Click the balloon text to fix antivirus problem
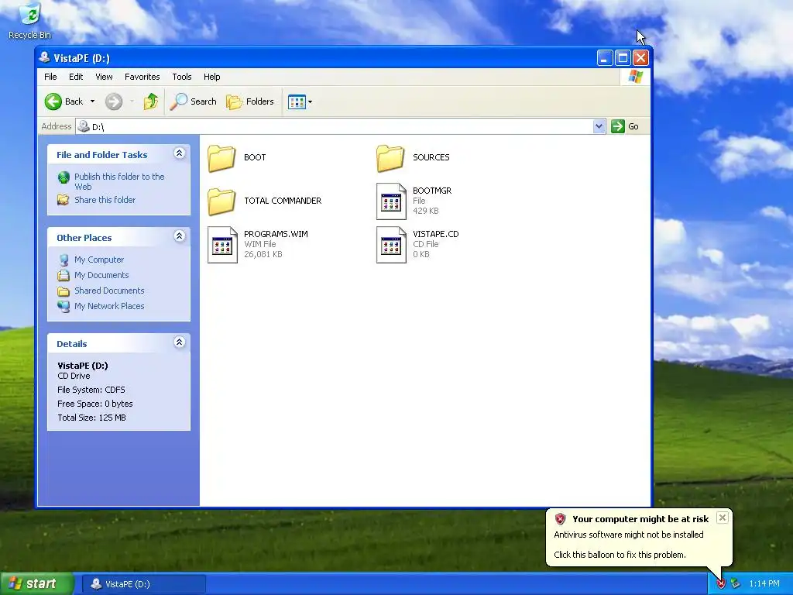This screenshot has height=595, width=793. [620, 555]
